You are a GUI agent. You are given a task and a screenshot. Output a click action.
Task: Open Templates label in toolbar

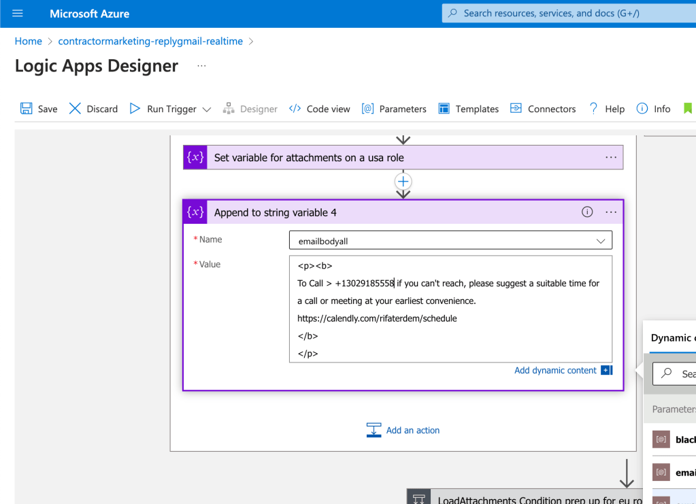[x=477, y=109]
